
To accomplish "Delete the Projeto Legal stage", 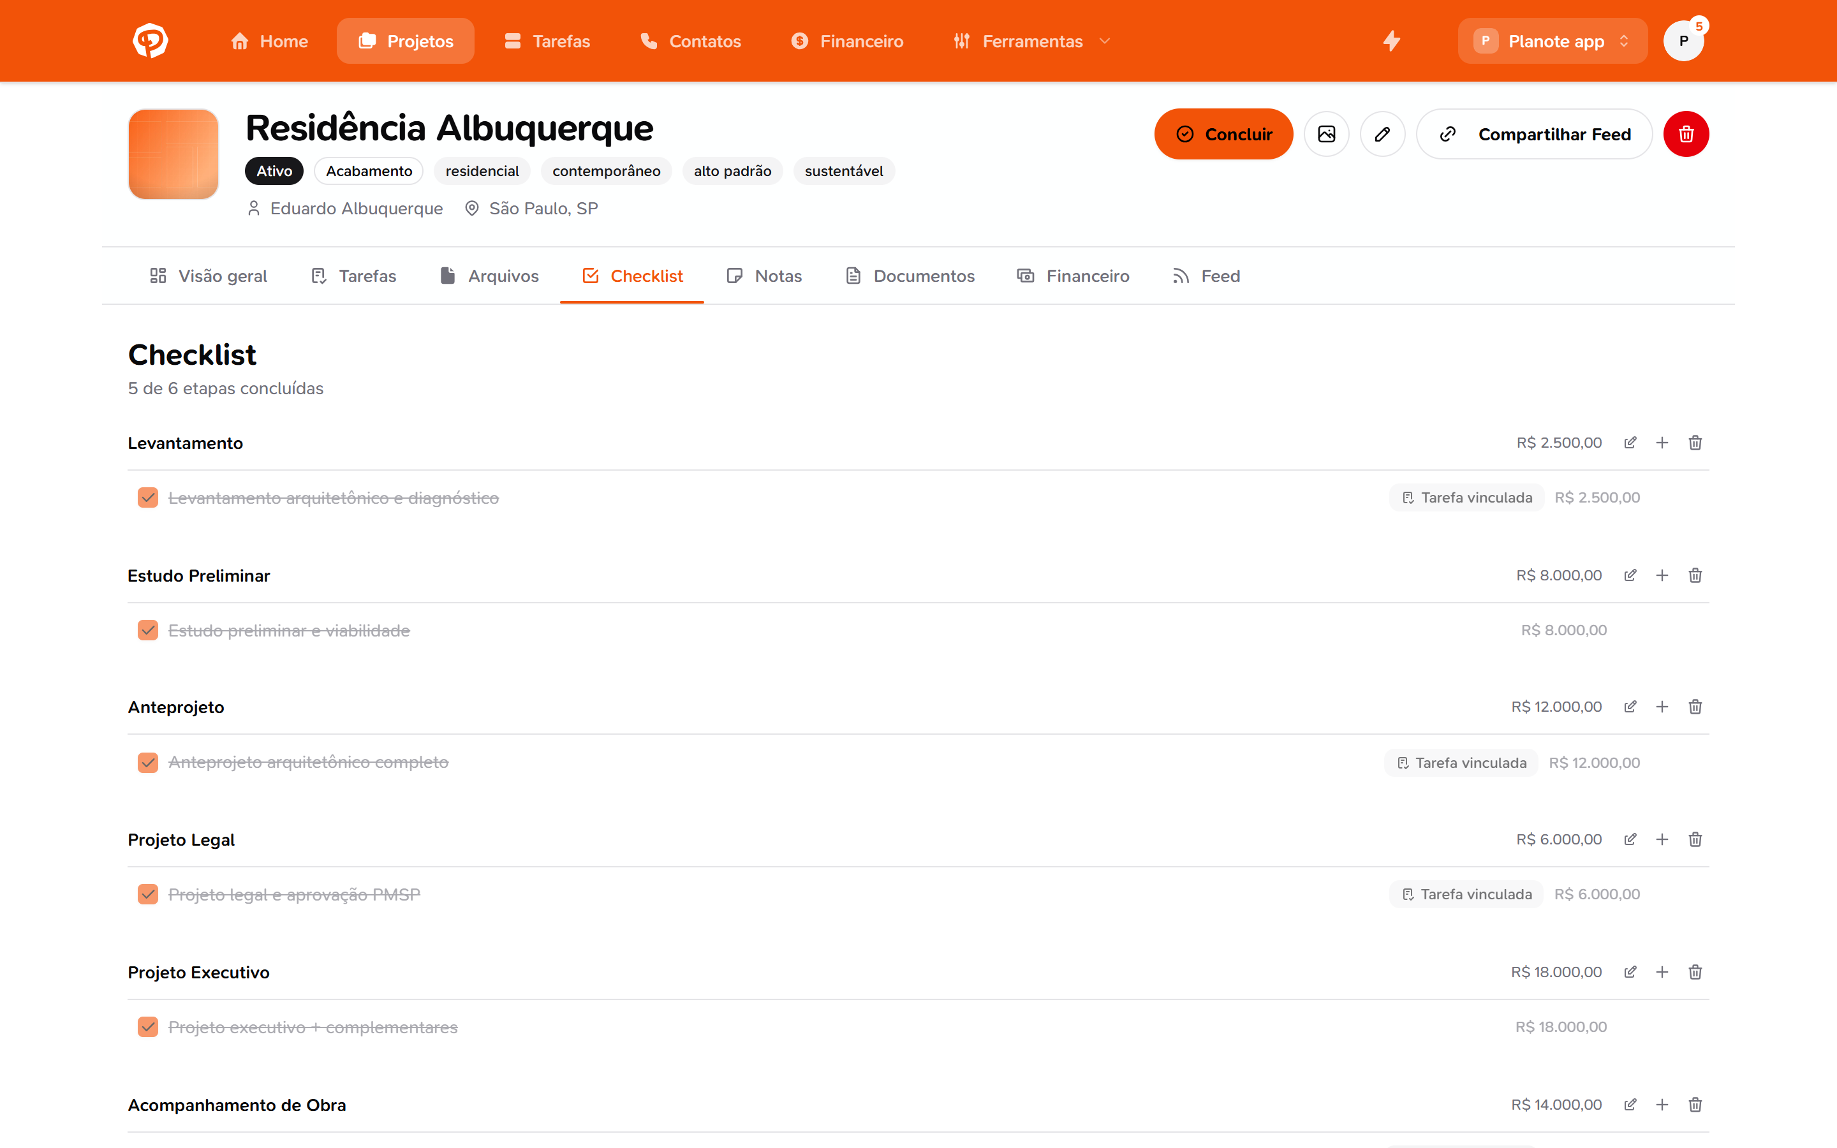I will point(1695,840).
